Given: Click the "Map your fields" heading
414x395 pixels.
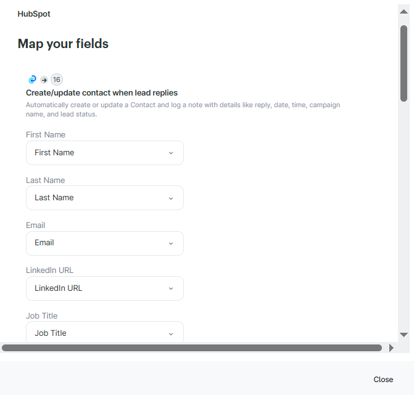Looking at the screenshot, I should tap(63, 44).
